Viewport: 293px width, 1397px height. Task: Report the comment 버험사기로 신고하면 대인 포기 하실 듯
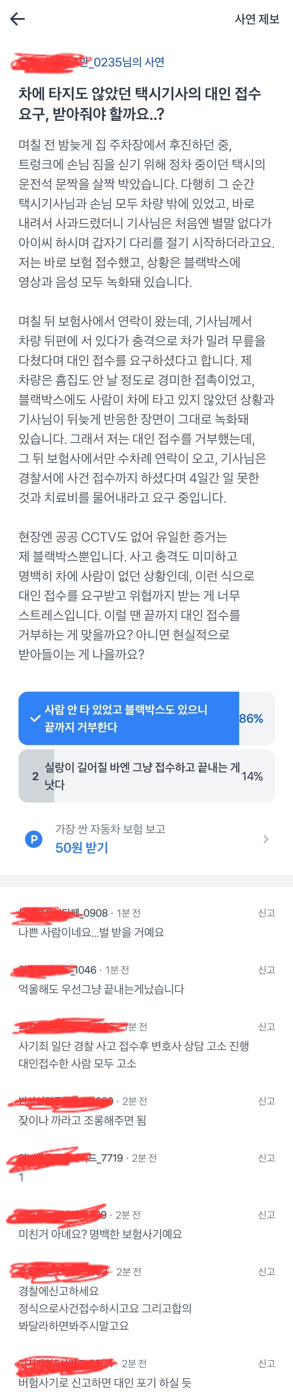266,1363
